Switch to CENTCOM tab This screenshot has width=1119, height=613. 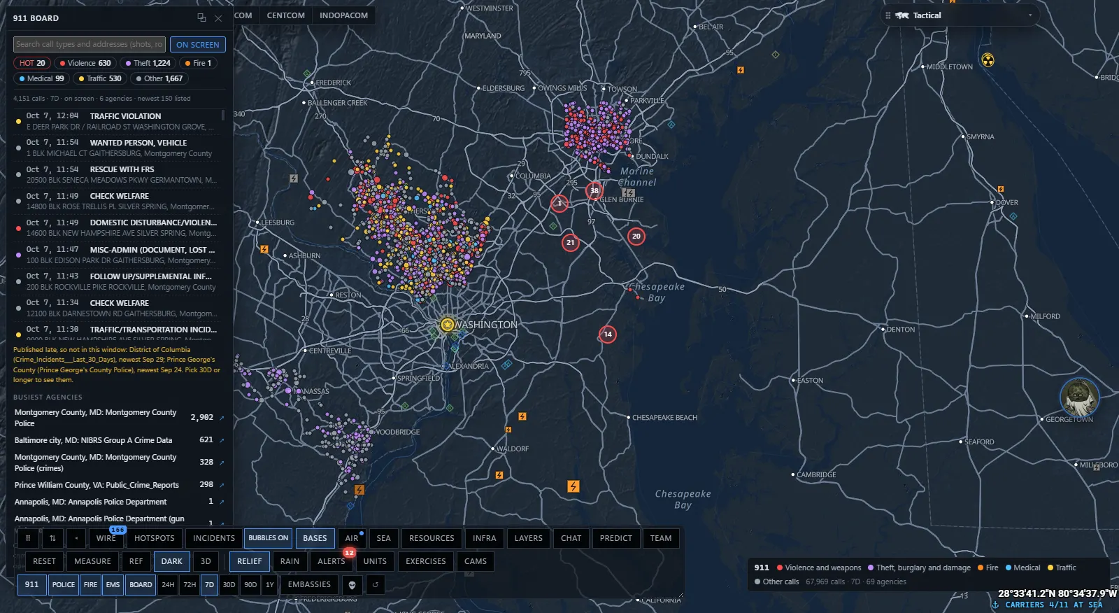(286, 15)
